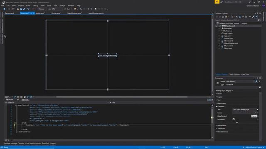
Task: Expand the Layout category
Action: pyautogui.click(x=216, y=97)
